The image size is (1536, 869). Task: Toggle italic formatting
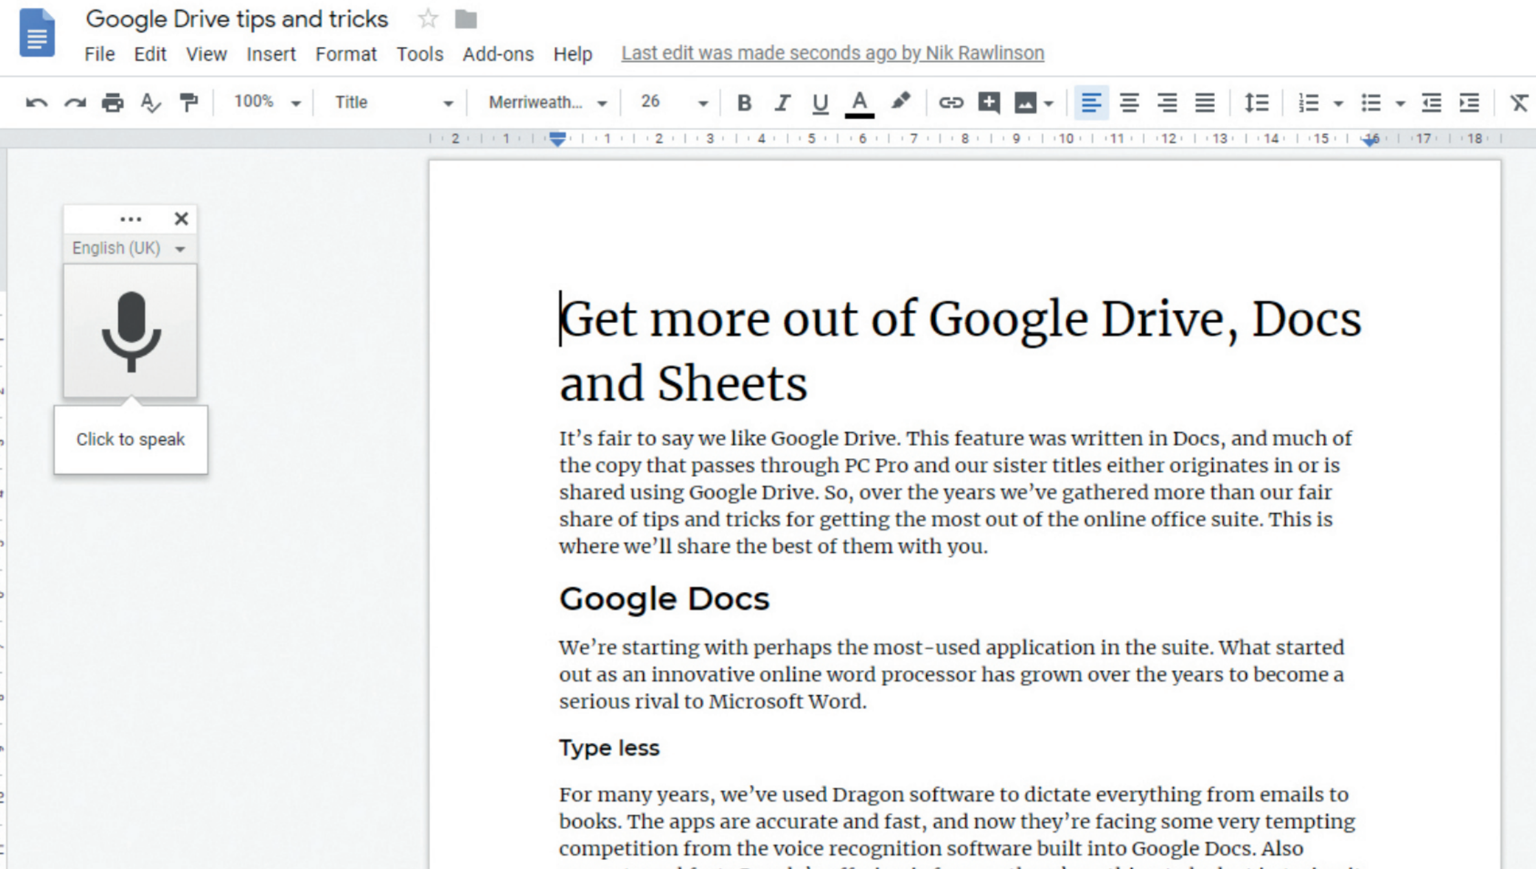click(782, 103)
